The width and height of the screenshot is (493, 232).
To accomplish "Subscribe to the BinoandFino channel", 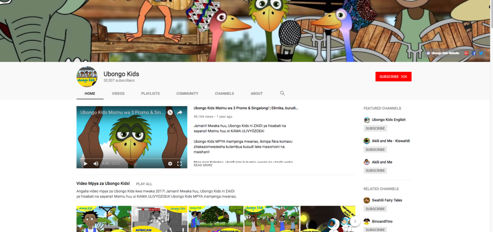I will click(375, 230).
